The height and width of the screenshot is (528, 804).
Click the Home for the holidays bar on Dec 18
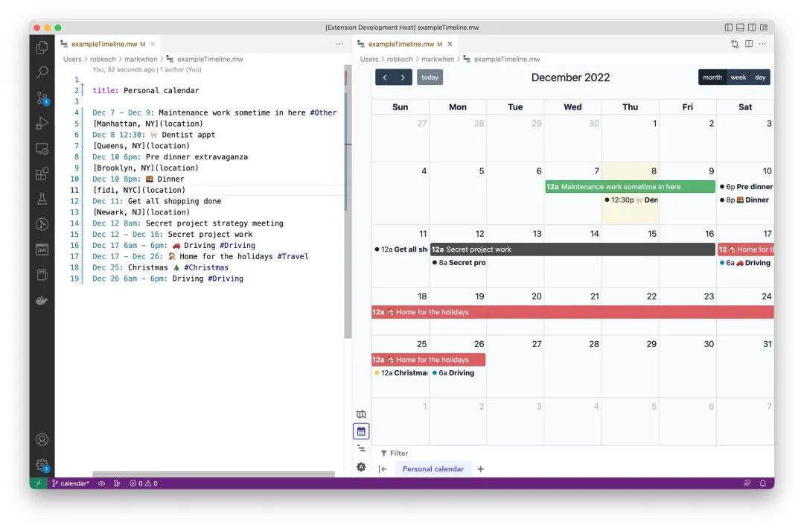[572, 312]
